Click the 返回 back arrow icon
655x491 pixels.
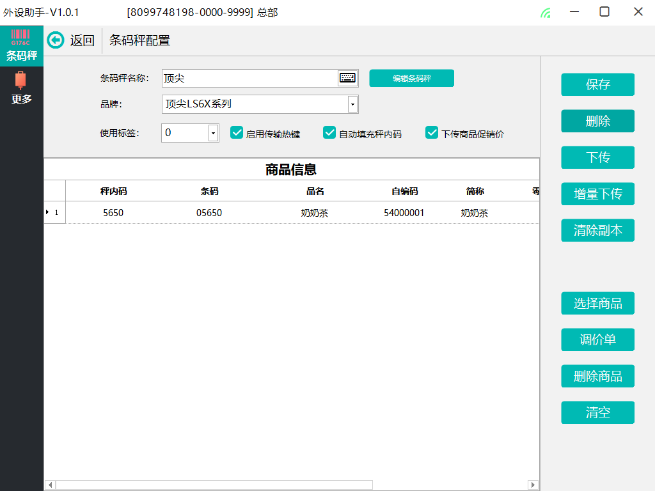[x=56, y=40]
